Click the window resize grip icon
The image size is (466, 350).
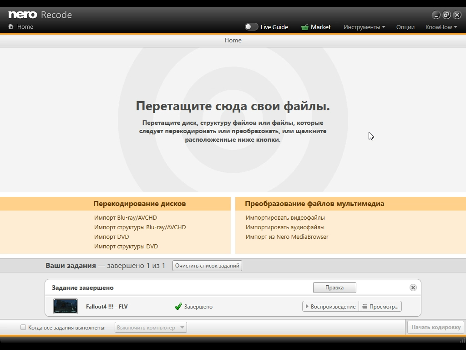coord(463,340)
